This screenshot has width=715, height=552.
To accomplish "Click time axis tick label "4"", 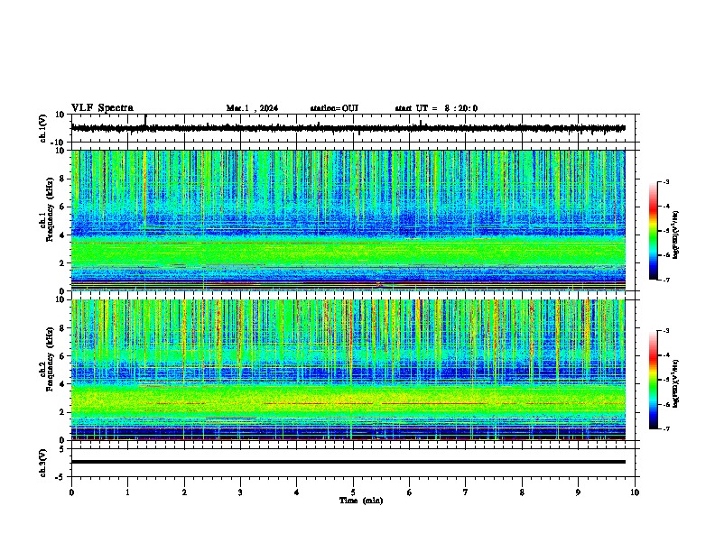I will click(297, 492).
